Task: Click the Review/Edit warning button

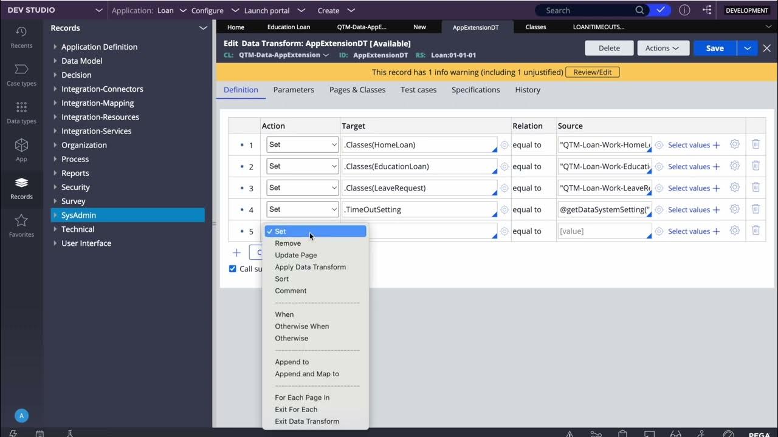Action: (x=593, y=72)
